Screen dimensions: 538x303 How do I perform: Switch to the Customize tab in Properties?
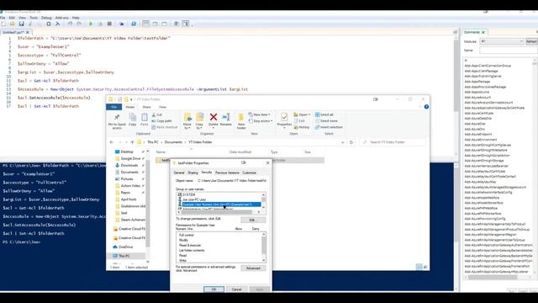click(250, 173)
